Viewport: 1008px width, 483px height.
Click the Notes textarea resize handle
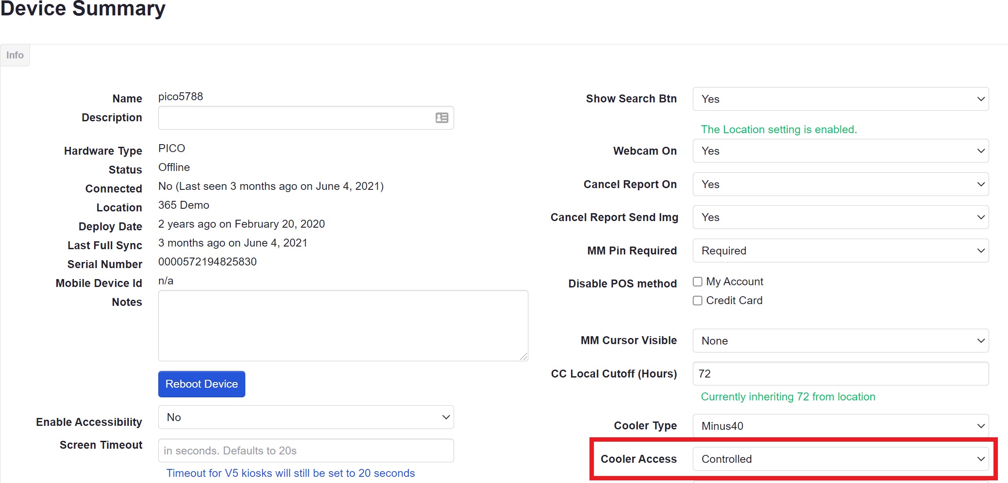(x=524, y=357)
